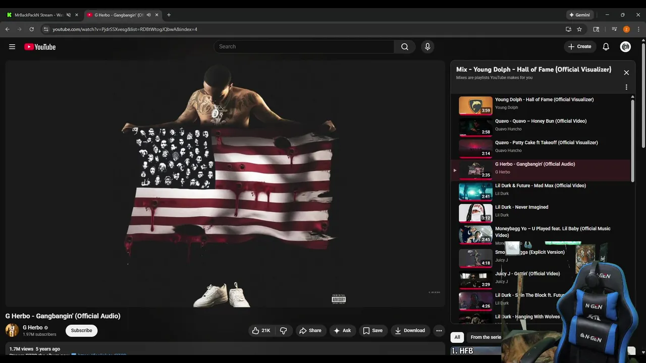Screen dimensions: 646x363
Task: Click the Juicy J - Gettin' thumbnail
Action: (475, 280)
